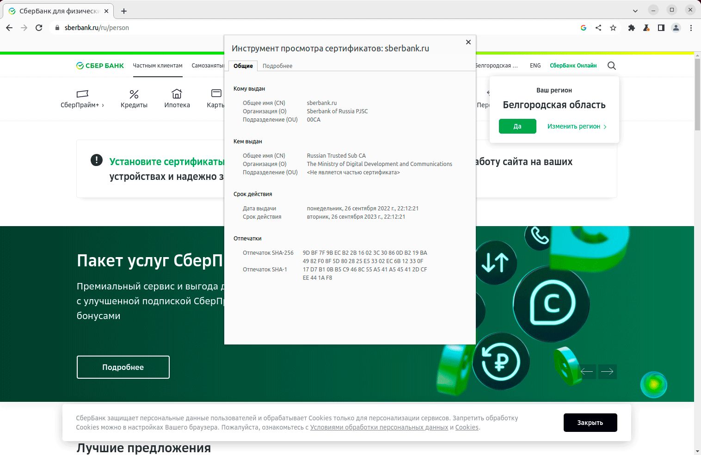Image resolution: width=701 pixels, height=455 pixels.
Task: Share this page using the share icon
Action: pos(598,28)
